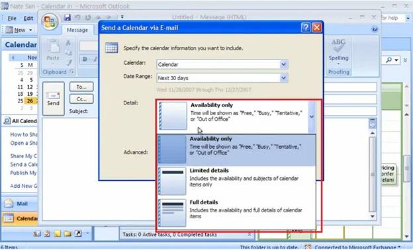Click the notes icon in navigation bottom bar
413x250 pixels.
(x=57, y=233)
